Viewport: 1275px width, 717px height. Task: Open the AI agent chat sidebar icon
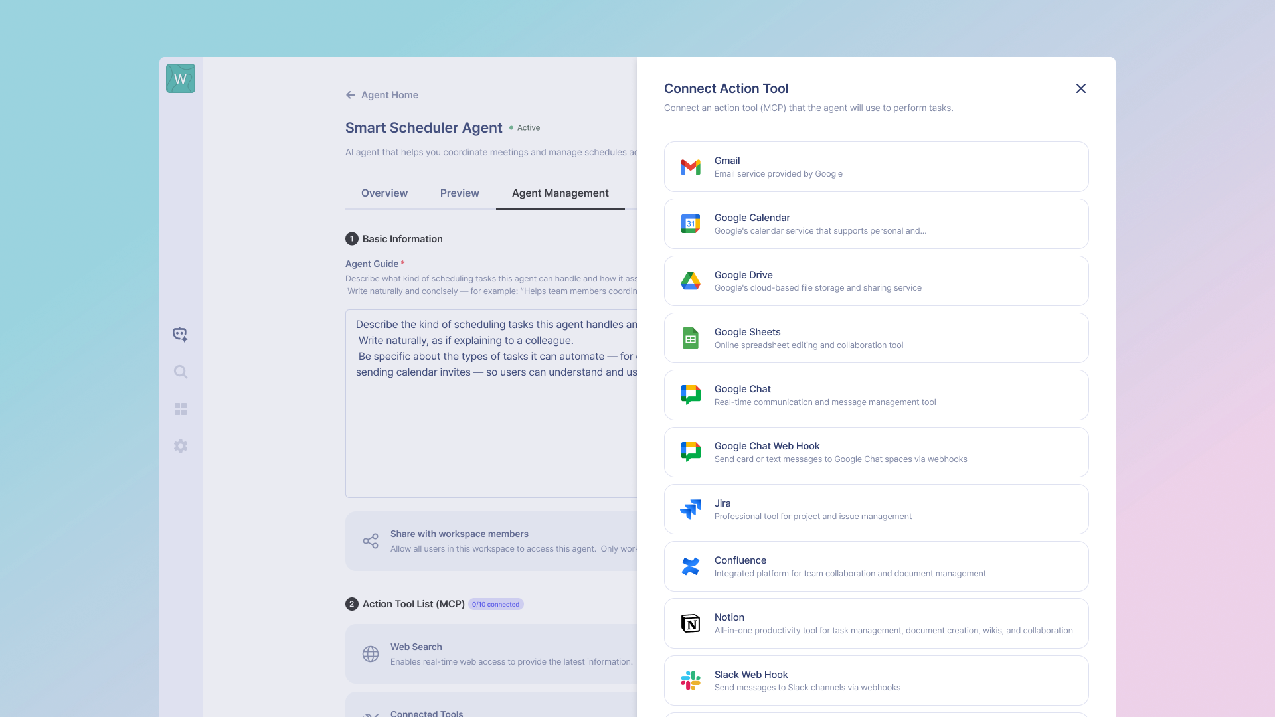[180, 334]
